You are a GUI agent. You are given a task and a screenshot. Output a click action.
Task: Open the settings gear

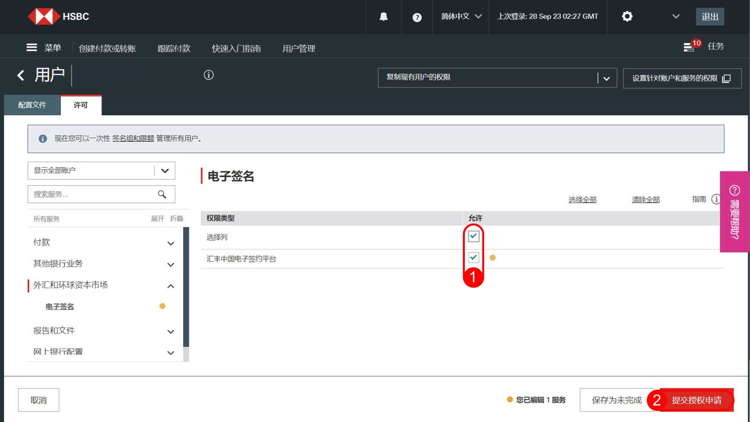click(627, 16)
